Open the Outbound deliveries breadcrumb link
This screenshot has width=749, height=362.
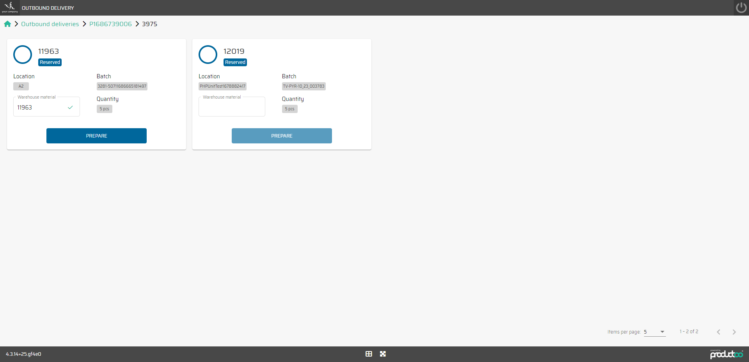pyautogui.click(x=50, y=24)
